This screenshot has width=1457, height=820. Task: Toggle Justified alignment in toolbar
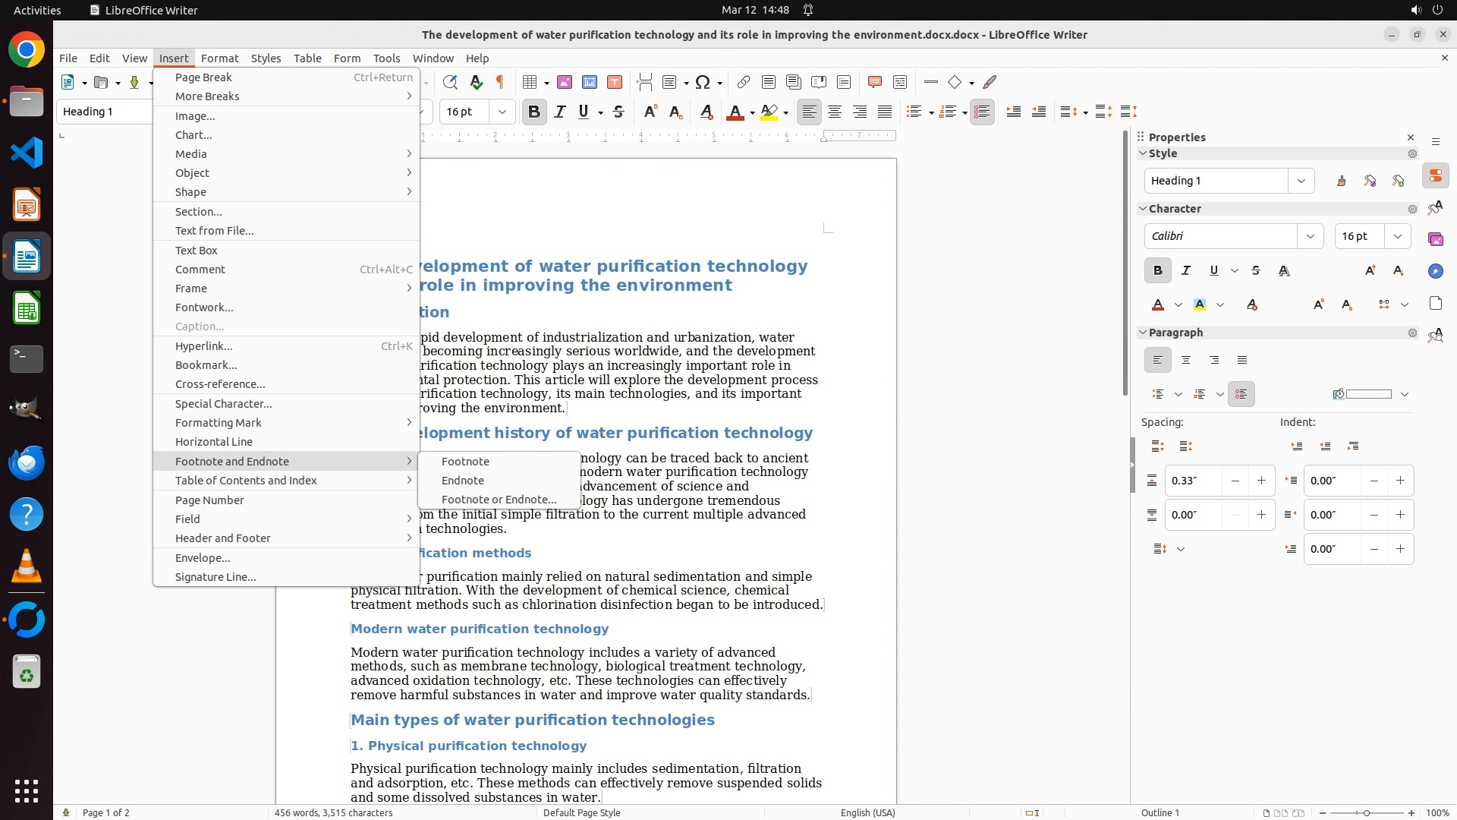coord(885,112)
